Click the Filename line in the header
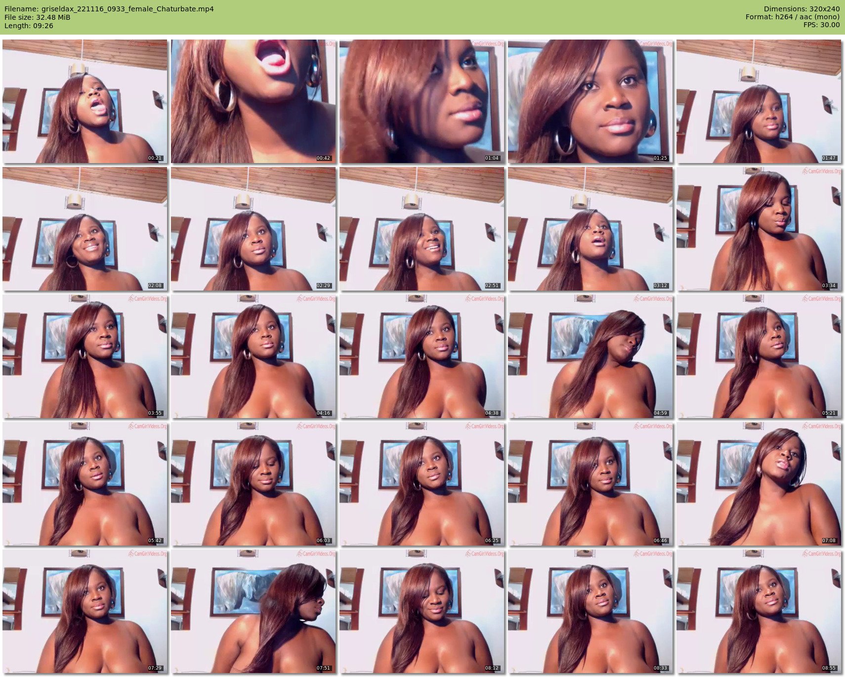This screenshot has width=845, height=677. (x=109, y=9)
